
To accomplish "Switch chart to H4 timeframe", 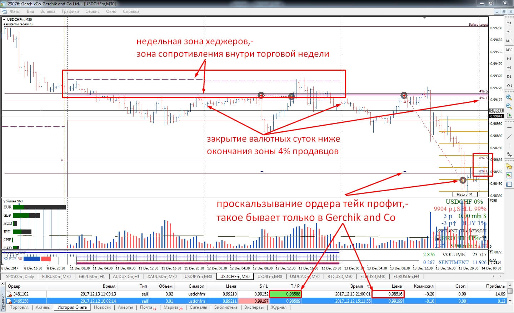I will pyautogui.click(x=509, y=67).
